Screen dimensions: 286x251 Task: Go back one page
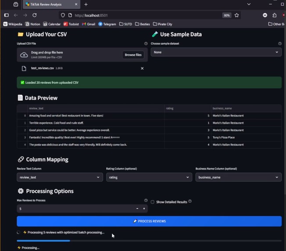click(x=16, y=15)
